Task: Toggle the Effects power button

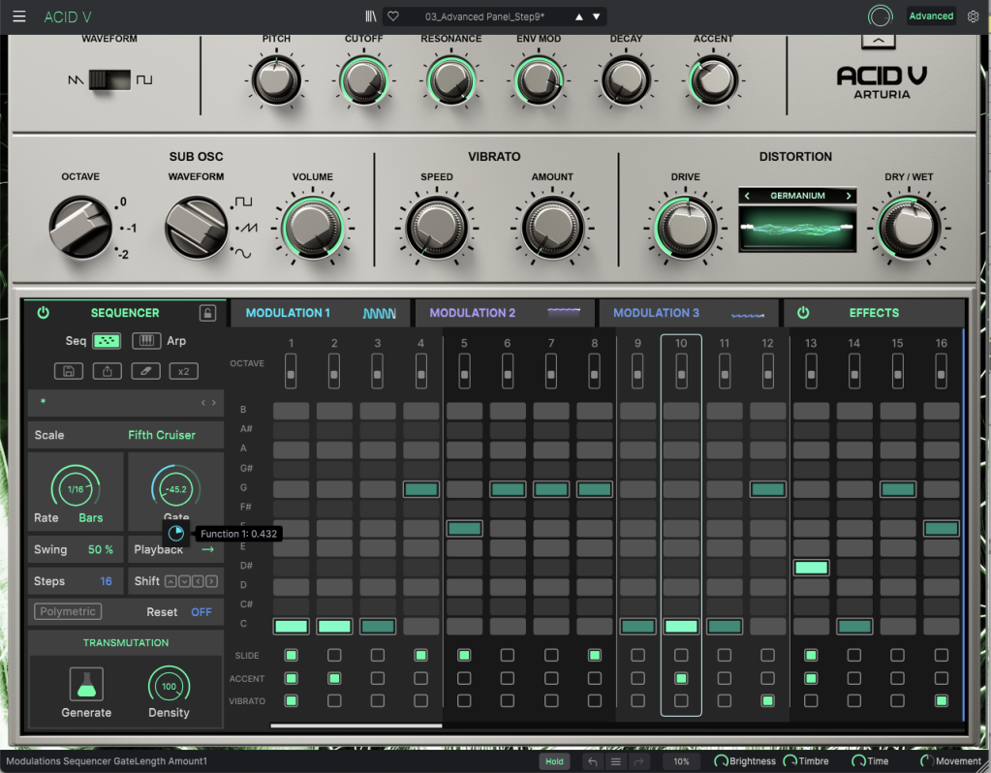Action: pyautogui.click(x=803, y=313)
